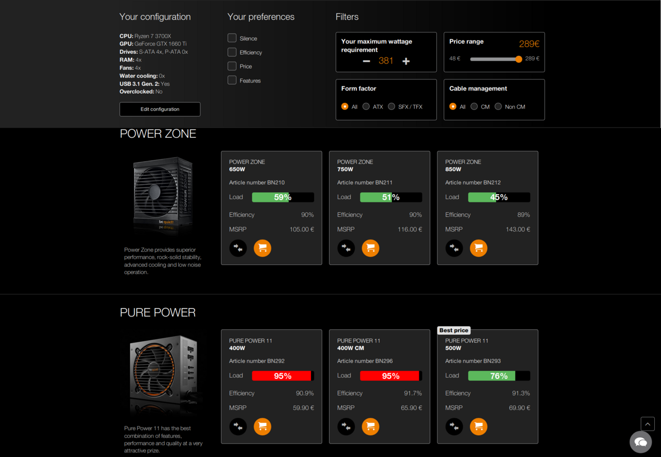Screen dimensions: 661x457
Task: Click the 76% load bar
Action: pyautogui.click(x=499, y=376)
